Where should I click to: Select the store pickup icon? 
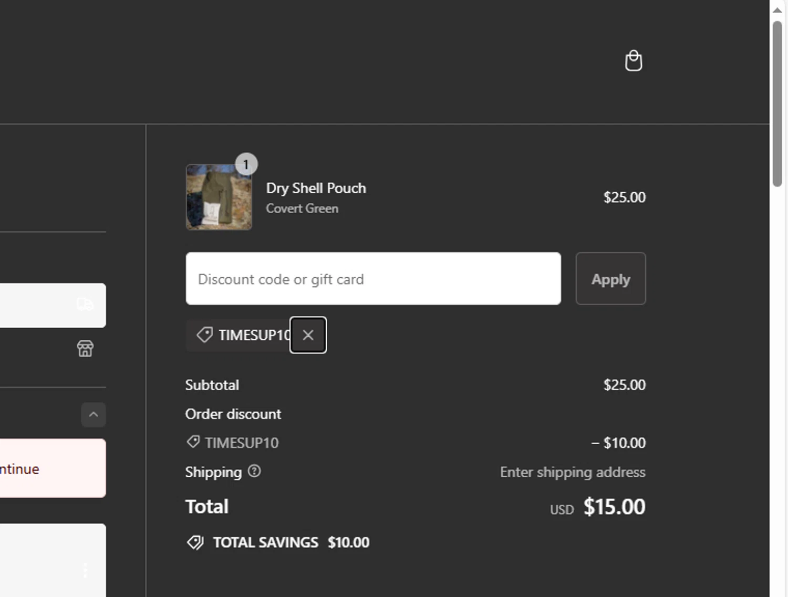(x=85, y=348)
